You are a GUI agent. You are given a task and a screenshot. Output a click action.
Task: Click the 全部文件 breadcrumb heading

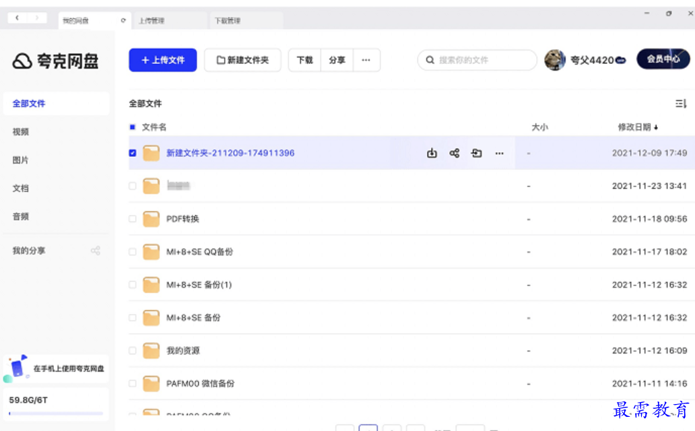click(x=145, y=103)
